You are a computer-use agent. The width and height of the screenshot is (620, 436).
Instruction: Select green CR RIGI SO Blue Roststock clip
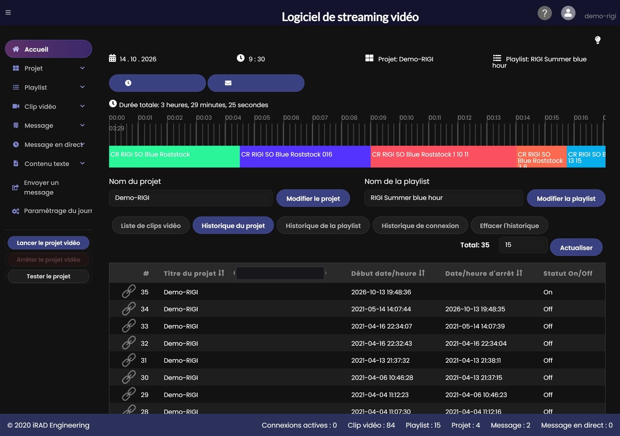[174, 157]
